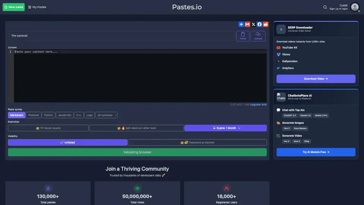The width and height of the screenshot is (364, 205).
Task: Choose Never expire option
Action: pyautogui.click(x=48, y=128)
